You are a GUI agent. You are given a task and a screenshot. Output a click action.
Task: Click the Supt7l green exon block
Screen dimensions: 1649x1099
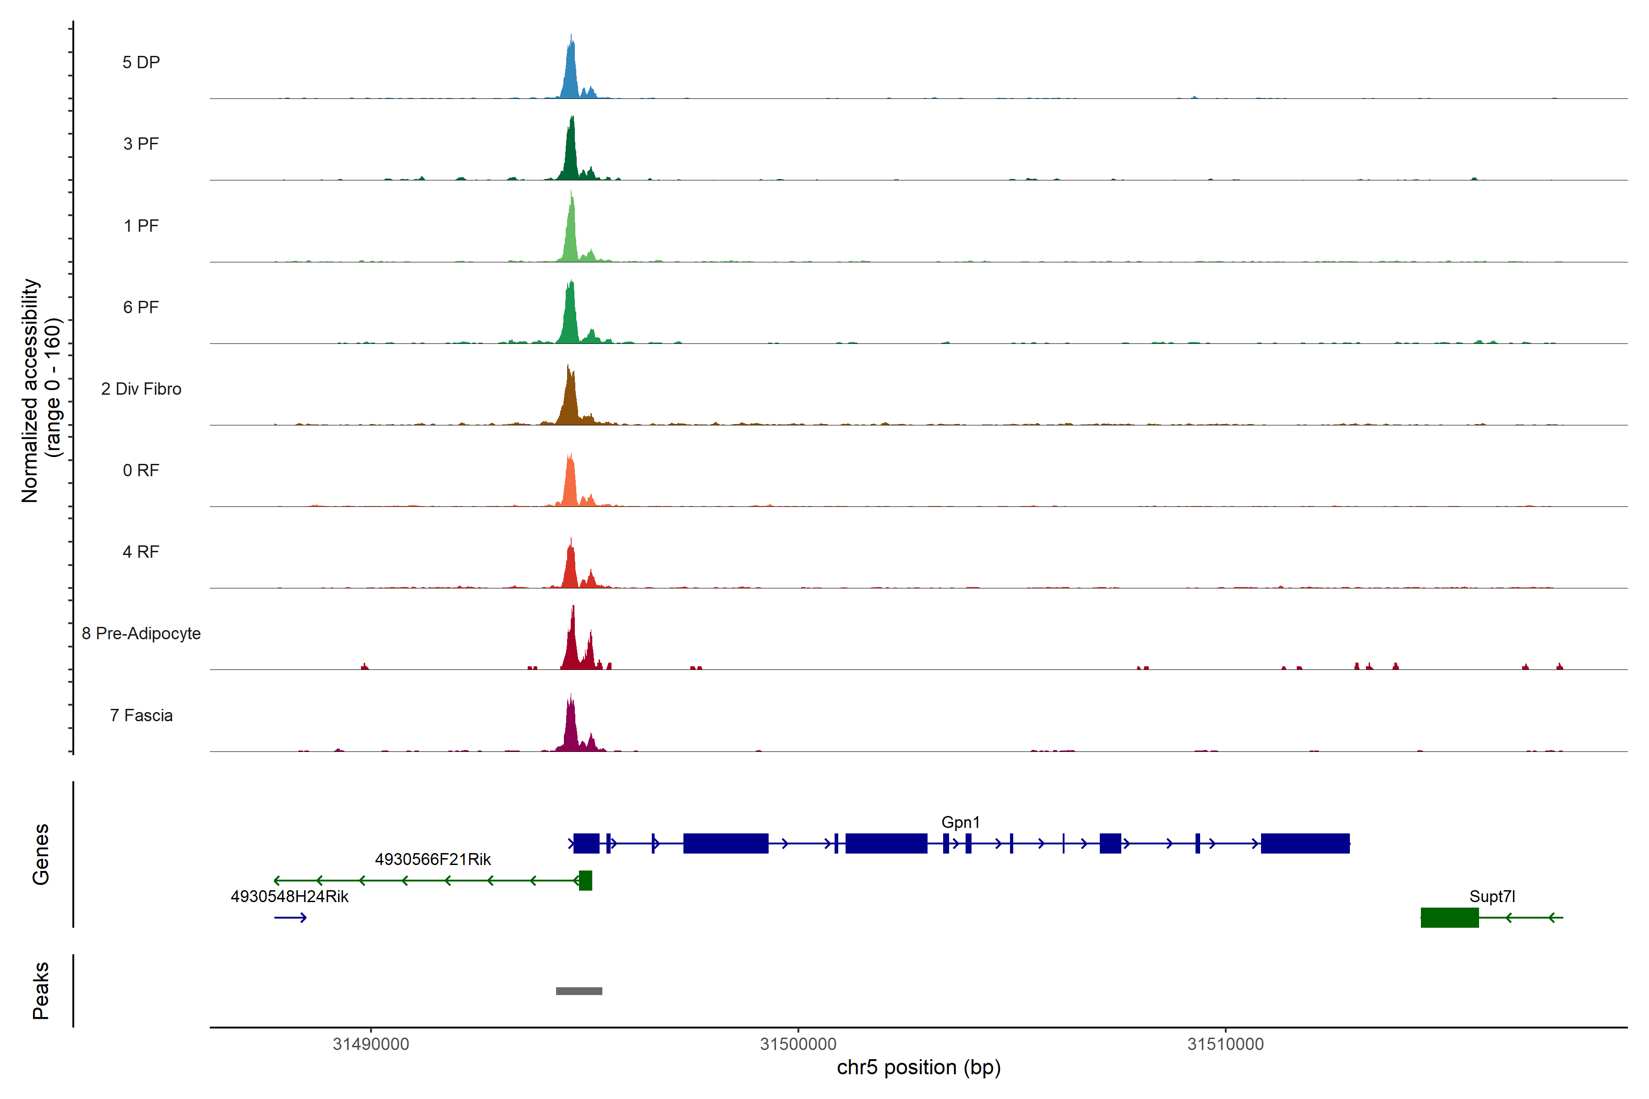(x=1449, y=918)
